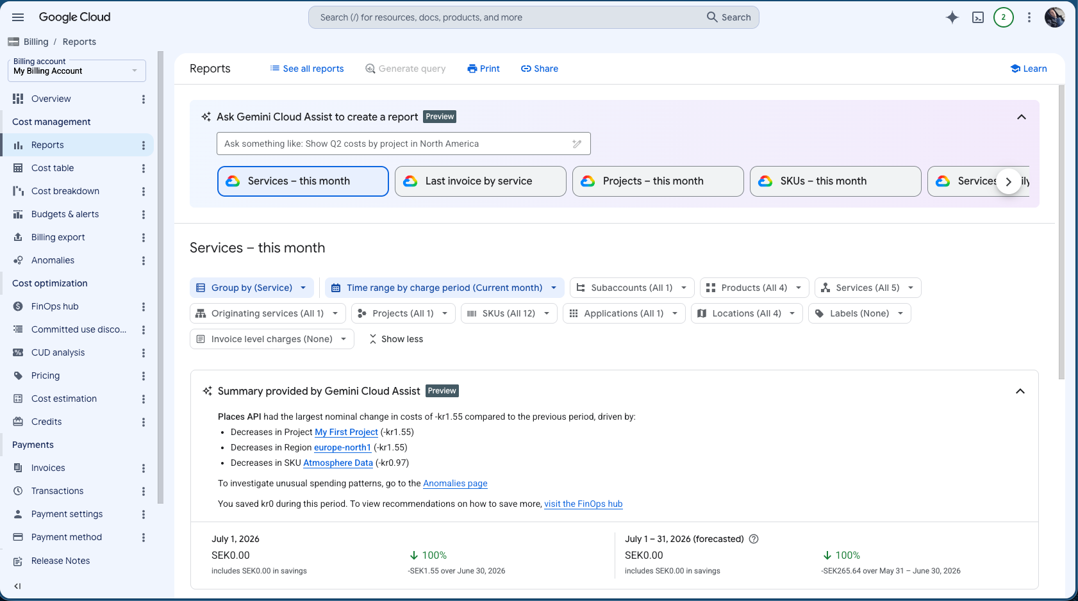1078x601 pixels.
Task: Open Projects (All 1) filter dropdown
Action: pos(403,313)
